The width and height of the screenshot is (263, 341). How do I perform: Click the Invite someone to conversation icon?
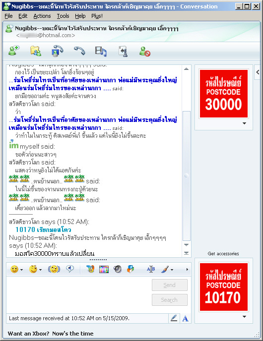coord(14,51)
